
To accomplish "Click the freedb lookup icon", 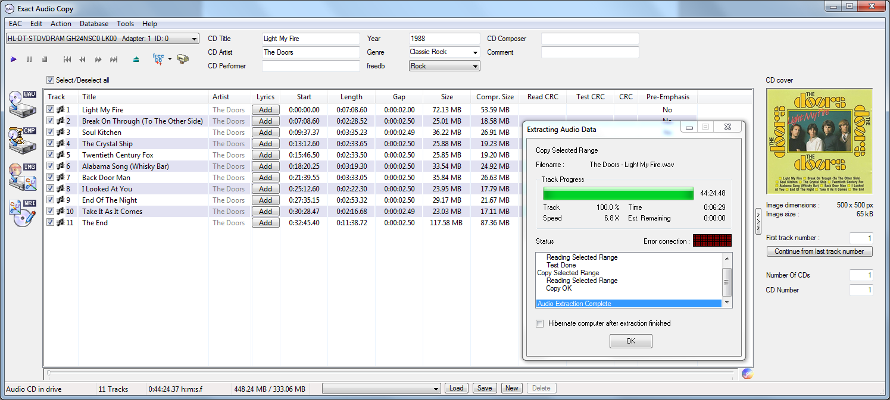I will [x=158, y=59].
